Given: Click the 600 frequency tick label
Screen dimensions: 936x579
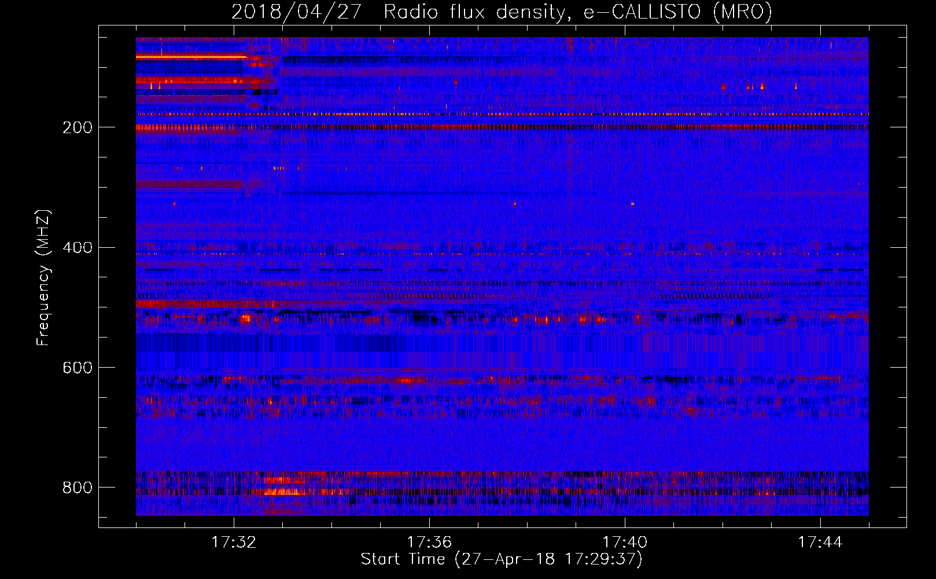Looking at the screenshot, I should click(78, 368).
